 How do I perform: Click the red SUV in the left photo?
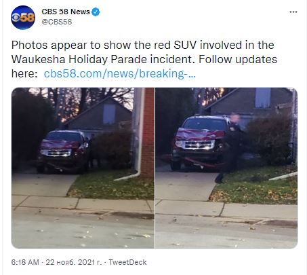click(x=63, y=151)
